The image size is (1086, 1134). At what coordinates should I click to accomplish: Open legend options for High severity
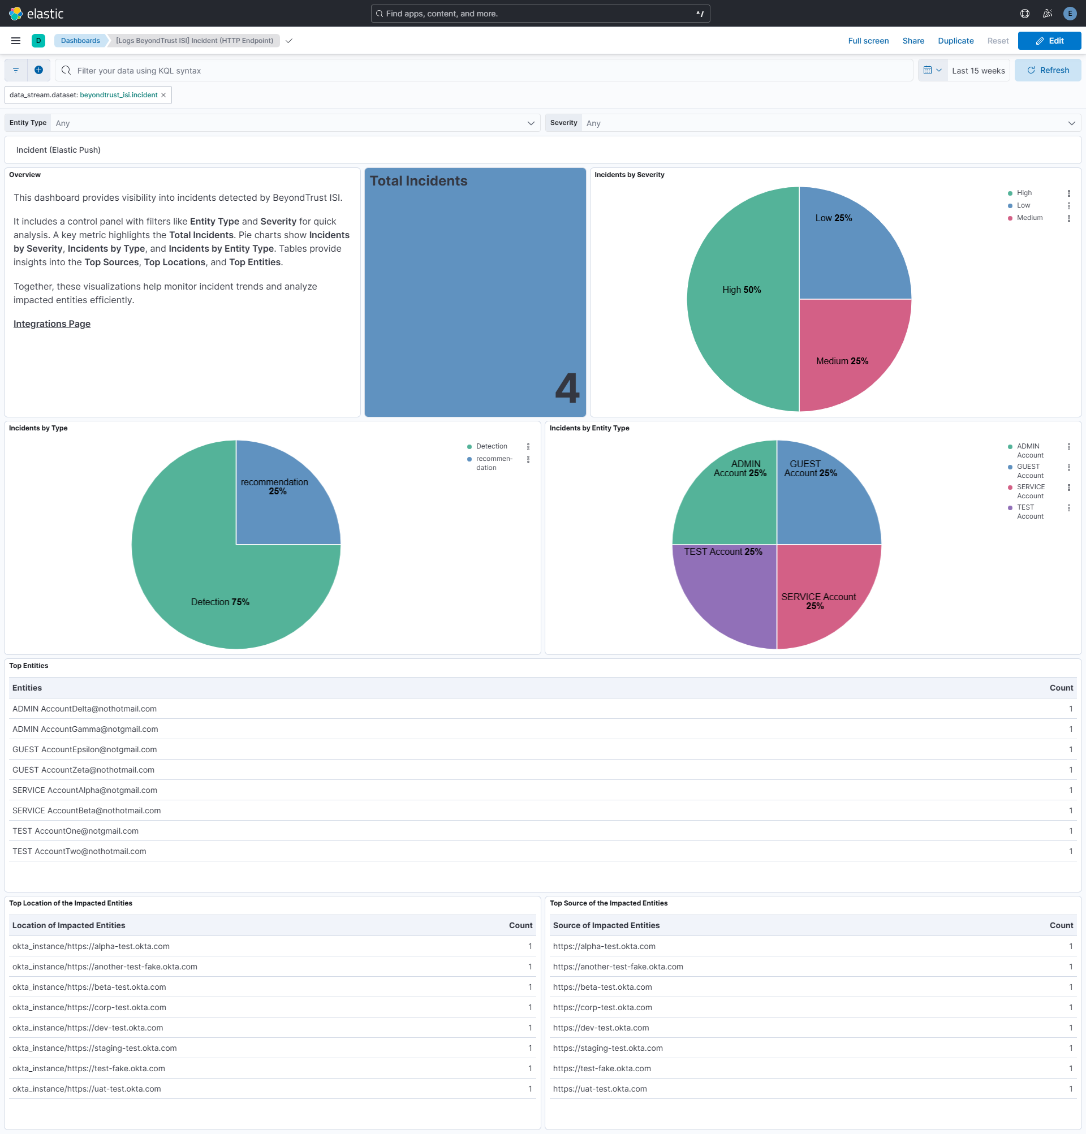tap(1068, 193)
